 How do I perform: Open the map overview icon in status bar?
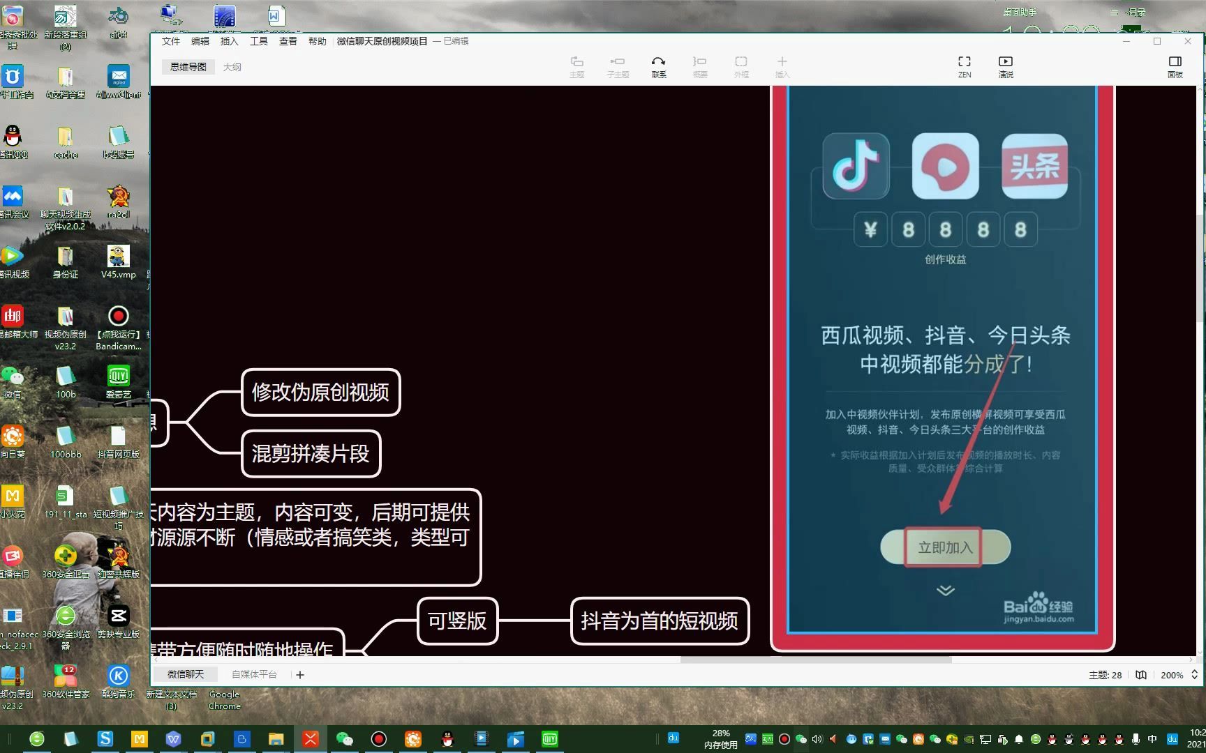[x=1141, y=675]
